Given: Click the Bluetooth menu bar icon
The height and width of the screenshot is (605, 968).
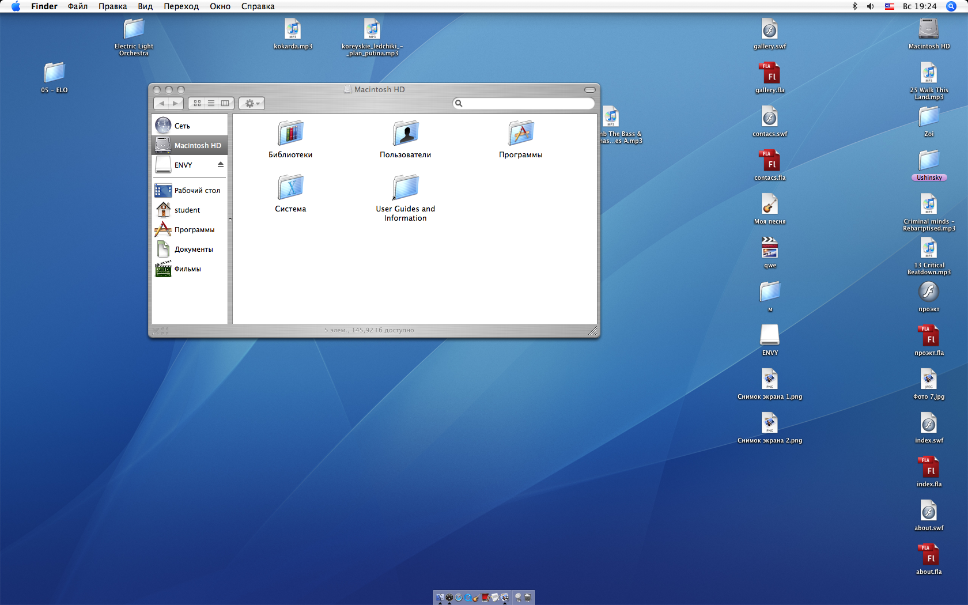Looking at the screenshot, I should 854,6.
